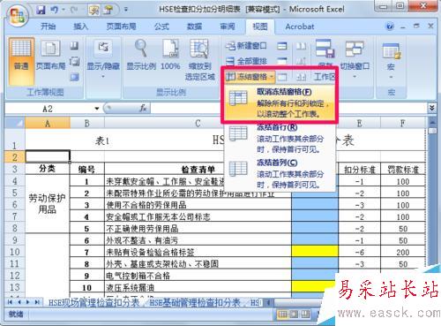
Task: Open the 公式 ribbon tab
Action: point(161,27)
